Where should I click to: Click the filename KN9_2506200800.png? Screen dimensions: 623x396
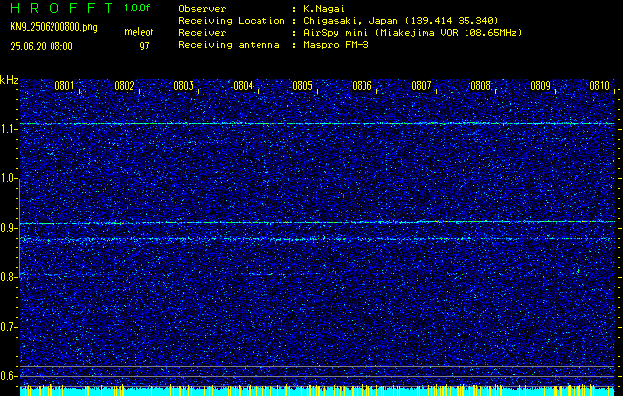coord(53,28)
